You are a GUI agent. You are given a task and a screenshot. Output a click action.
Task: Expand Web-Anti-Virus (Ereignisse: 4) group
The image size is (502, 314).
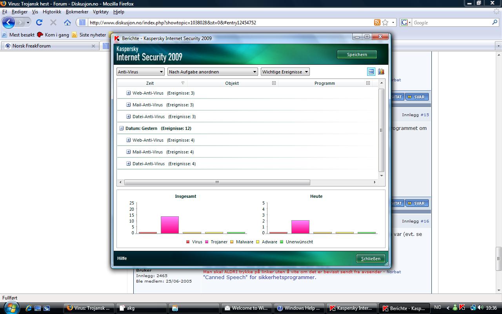[128, 140]
